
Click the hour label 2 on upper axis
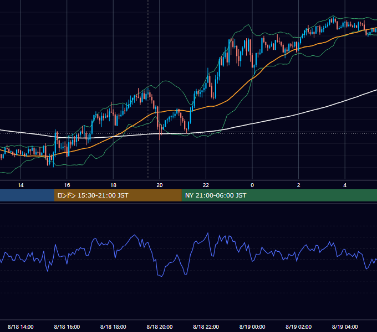point(299,185)
